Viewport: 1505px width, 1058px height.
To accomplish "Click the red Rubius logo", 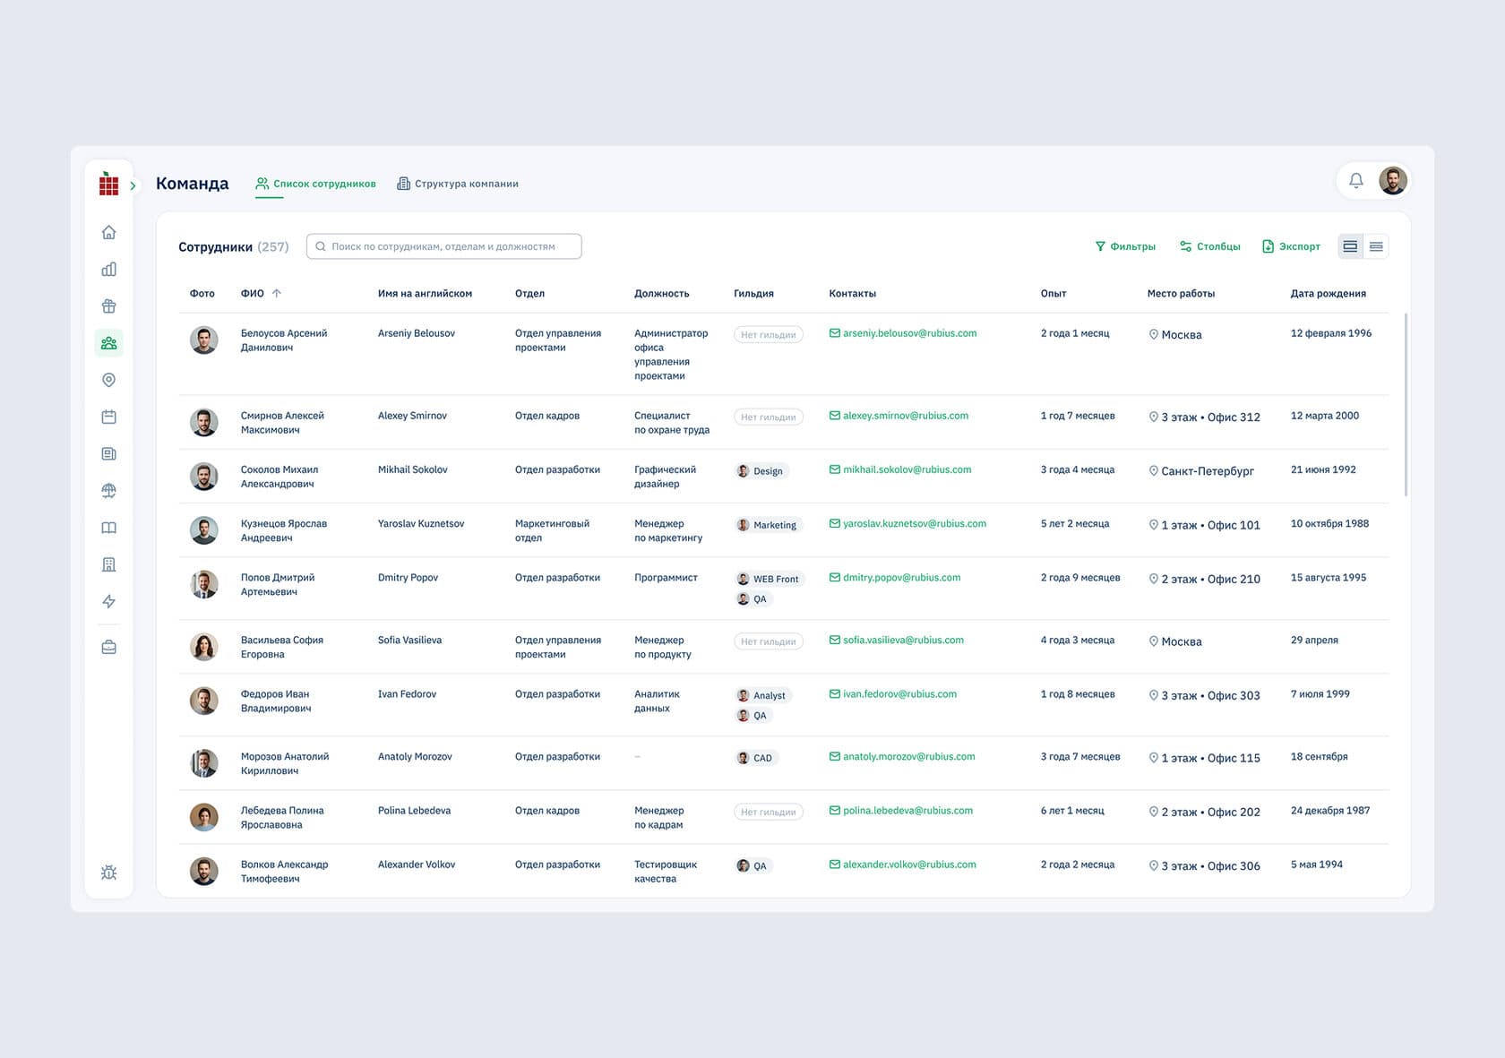I will click(x=108, y=184).
